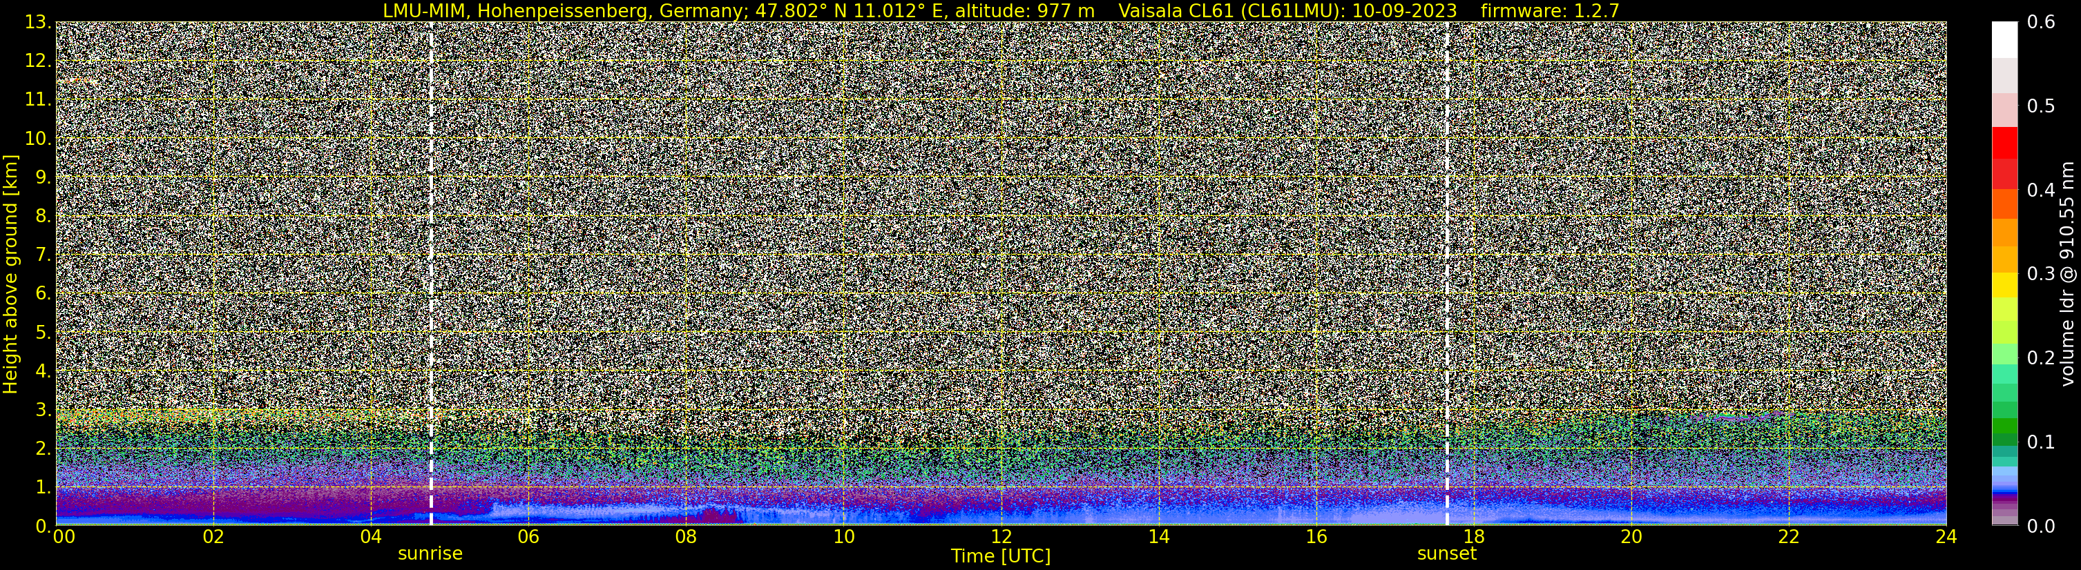
Task: Click the '24' time axis tick label
Action: [1946, 538]
